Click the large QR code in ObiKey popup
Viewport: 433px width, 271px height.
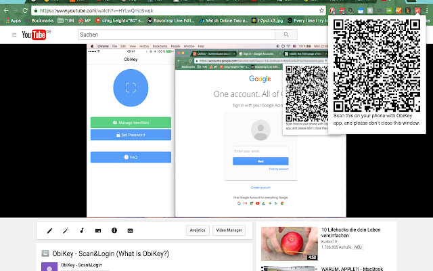[377, 66]
